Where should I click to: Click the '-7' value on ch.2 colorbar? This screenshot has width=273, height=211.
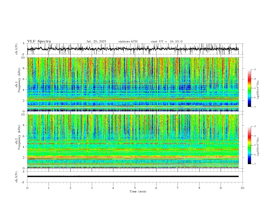tap(254, 164)
